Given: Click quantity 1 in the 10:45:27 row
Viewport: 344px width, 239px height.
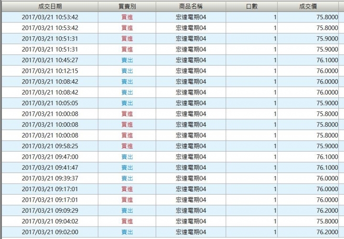Looking at the screenshot, I should (x=275, y=60).
